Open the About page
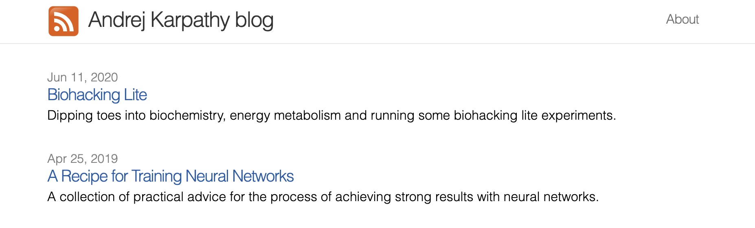Viewport: 755px width, 228px height. pyautogui.click(x=683, y=19)
